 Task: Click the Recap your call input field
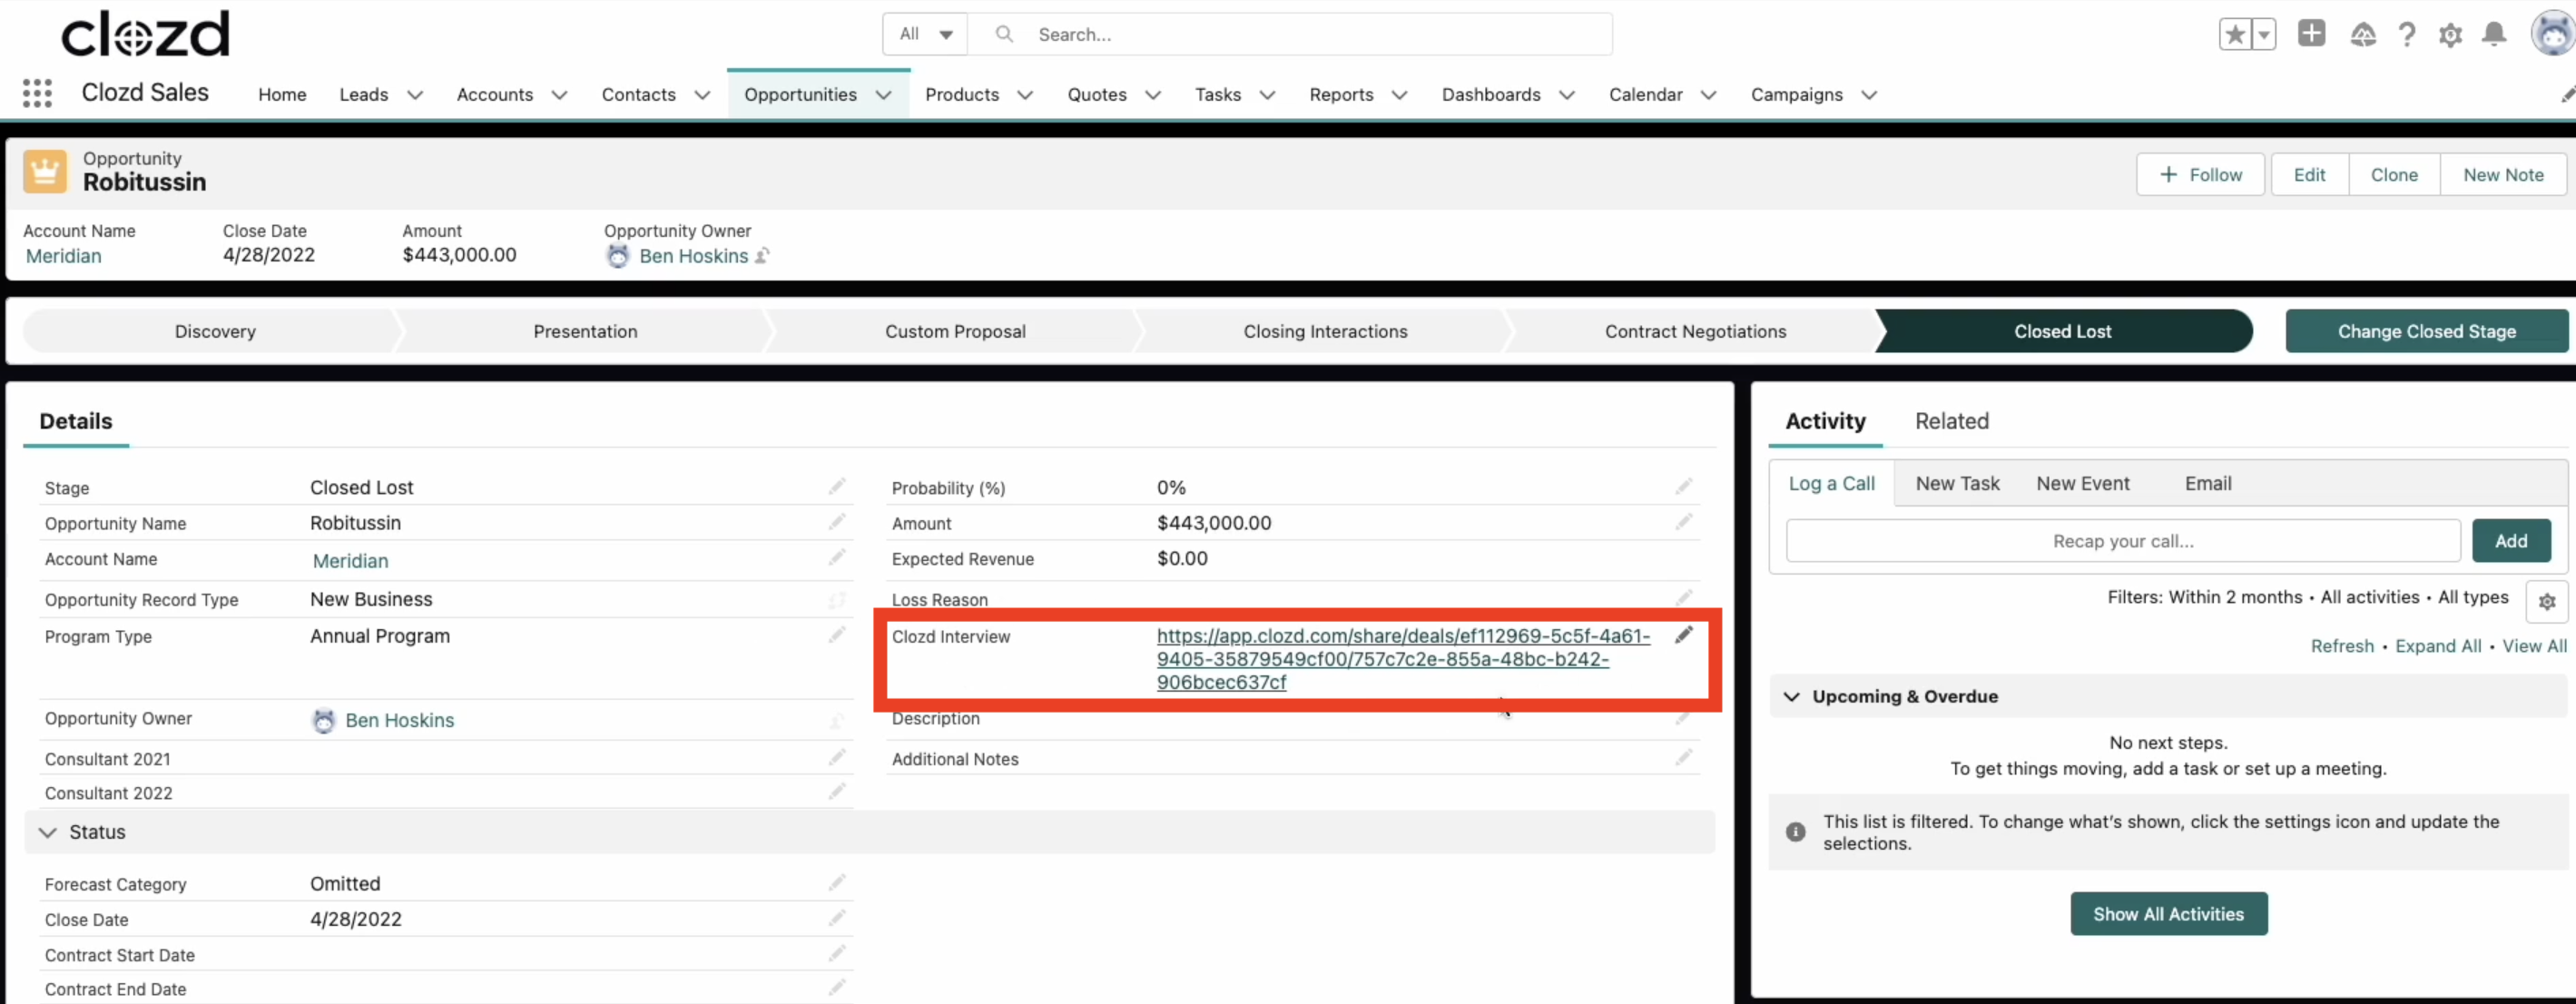(2122, 540)
